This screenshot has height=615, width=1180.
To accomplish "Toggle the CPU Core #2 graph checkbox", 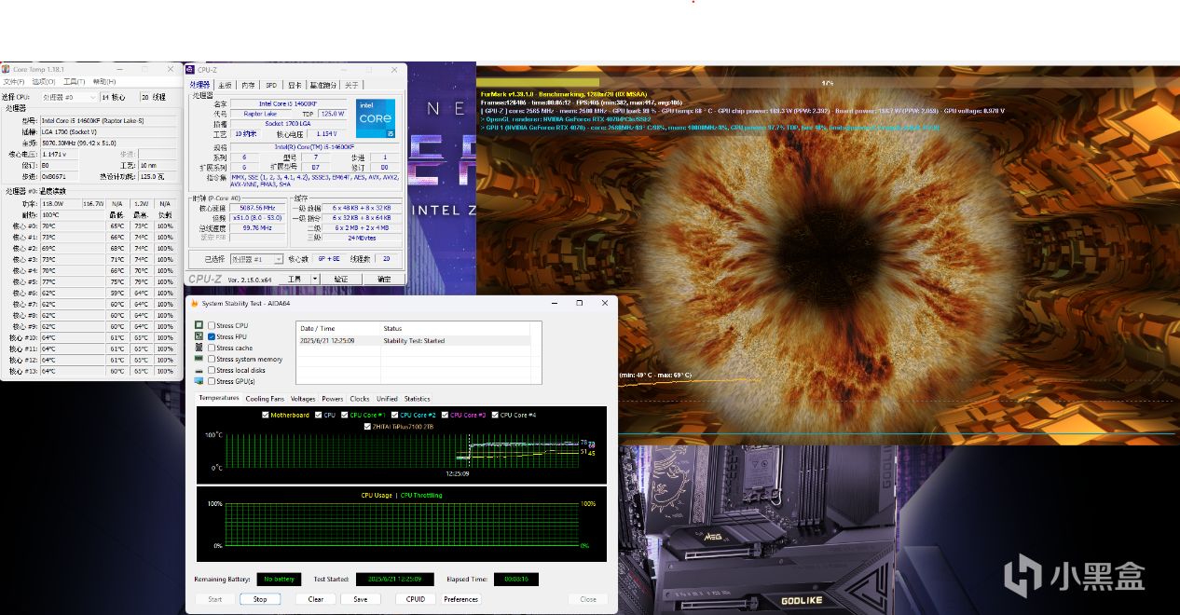I will tap(394, 415).
